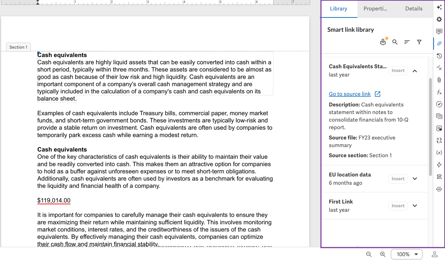Expand the EU location data card
Image resolution: width=445 pixels, height=260 pixels.
point(415,179)
